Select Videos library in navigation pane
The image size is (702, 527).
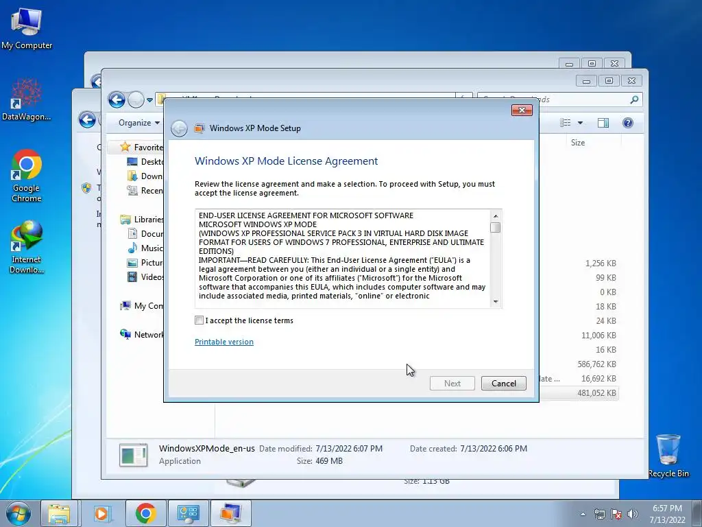click(145, 277)
